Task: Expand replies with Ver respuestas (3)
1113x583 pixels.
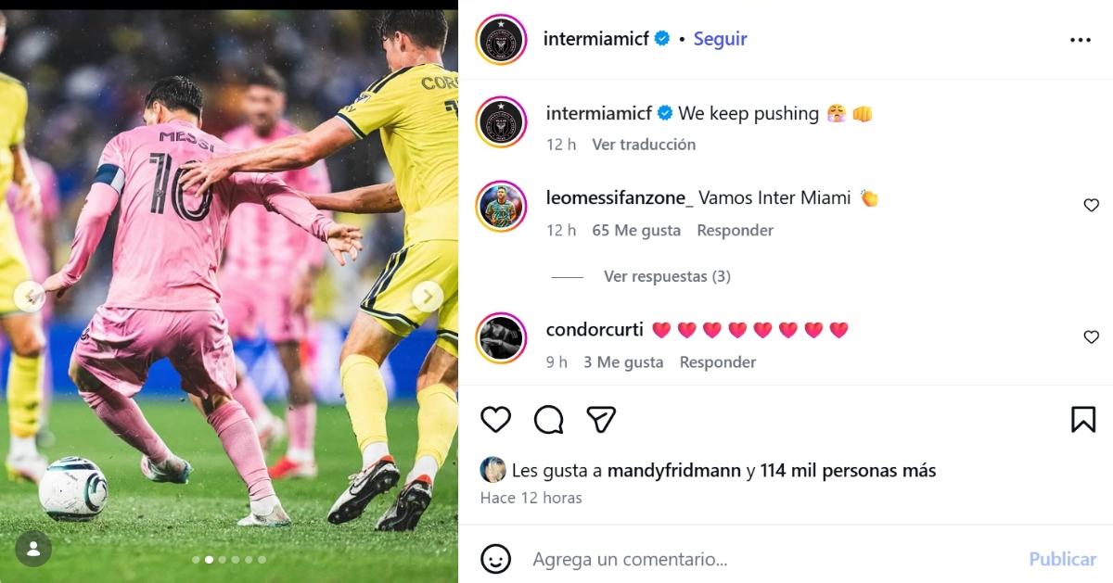Action: (x=667, y=275)
